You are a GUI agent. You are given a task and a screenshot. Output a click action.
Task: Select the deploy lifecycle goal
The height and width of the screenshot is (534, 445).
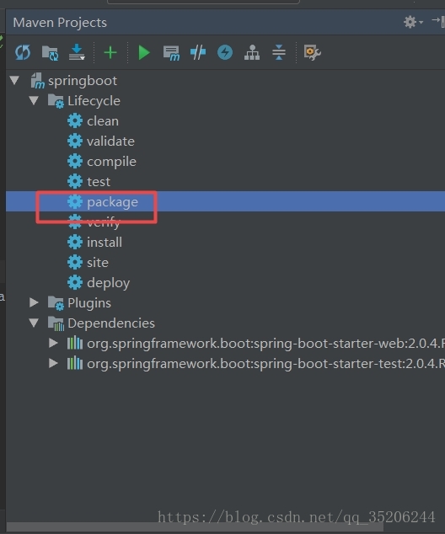point(109,283)
